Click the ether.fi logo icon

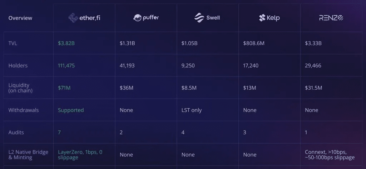(x=73, y=18)
